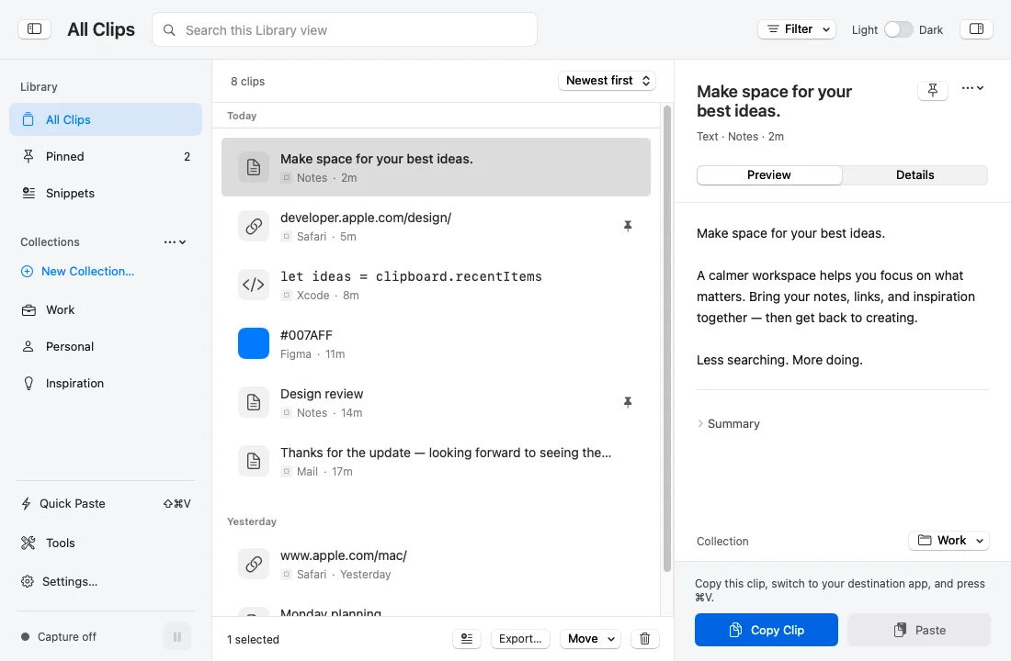Expand the Summary section
This screenshot has height=661, width=1011.
728,423
